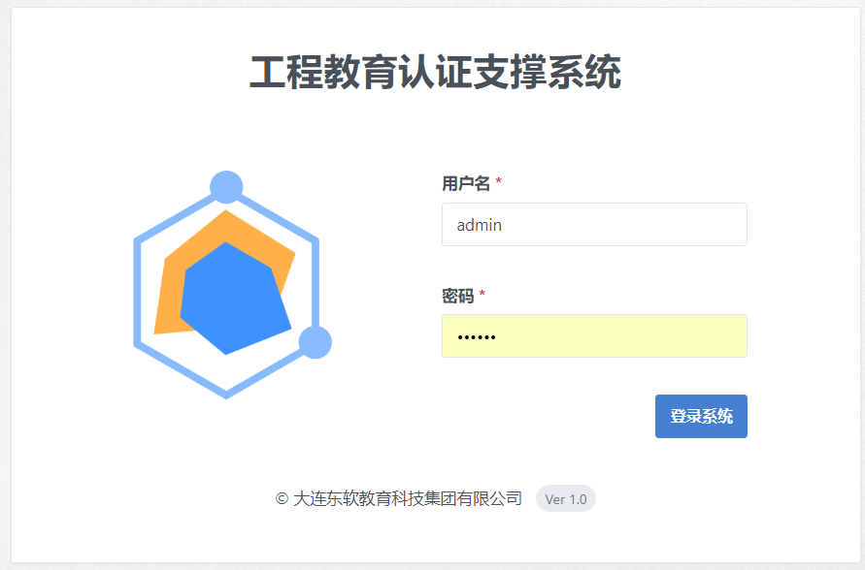865x570 pixels.
Task: Click the lower-right circle on the logo
Action: (x=315, y=342)
